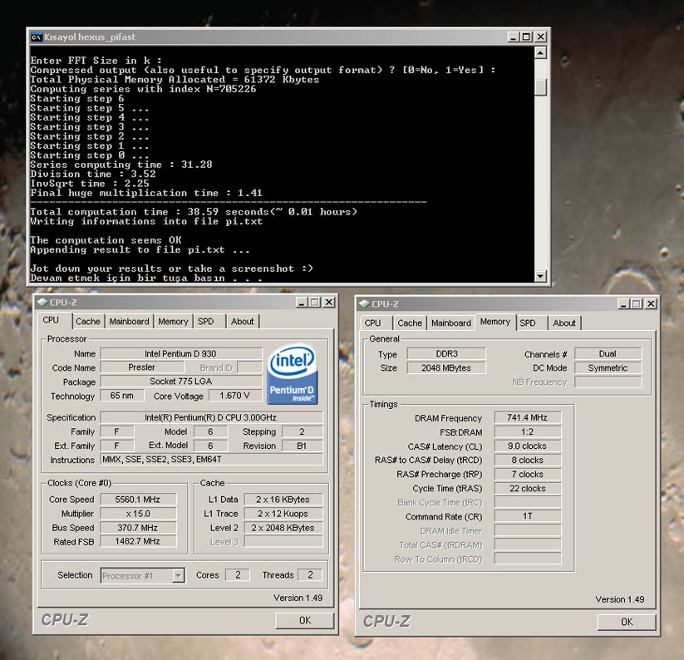Click the FSB:DRAM ratio value 1:2

[528, 432]
